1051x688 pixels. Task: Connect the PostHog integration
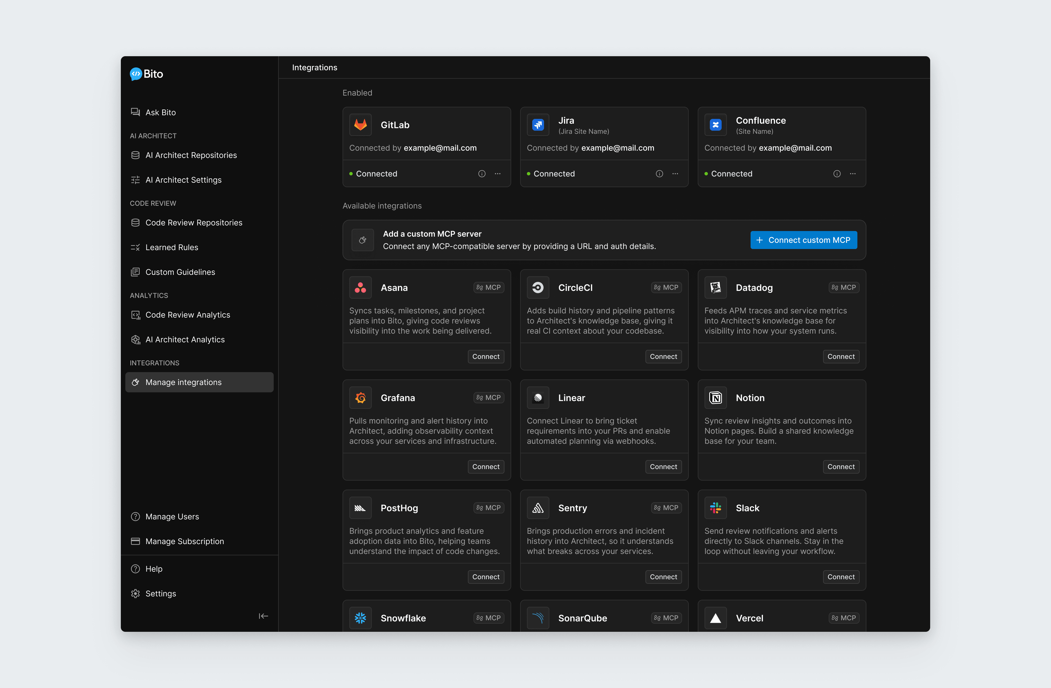tap(486, 577)
